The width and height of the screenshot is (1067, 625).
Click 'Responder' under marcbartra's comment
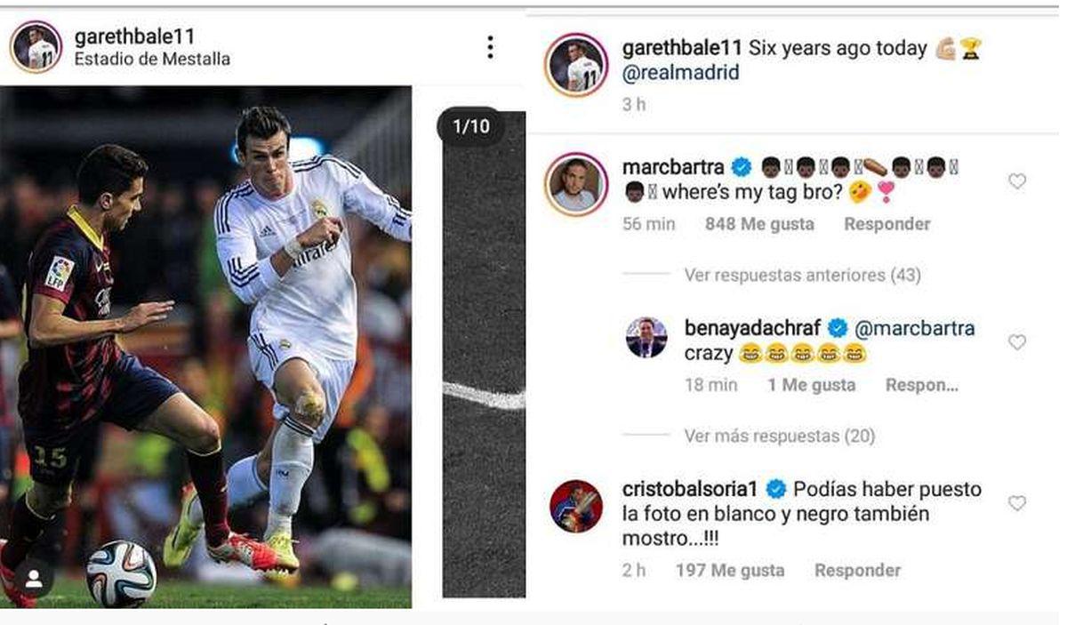[886, 224]
